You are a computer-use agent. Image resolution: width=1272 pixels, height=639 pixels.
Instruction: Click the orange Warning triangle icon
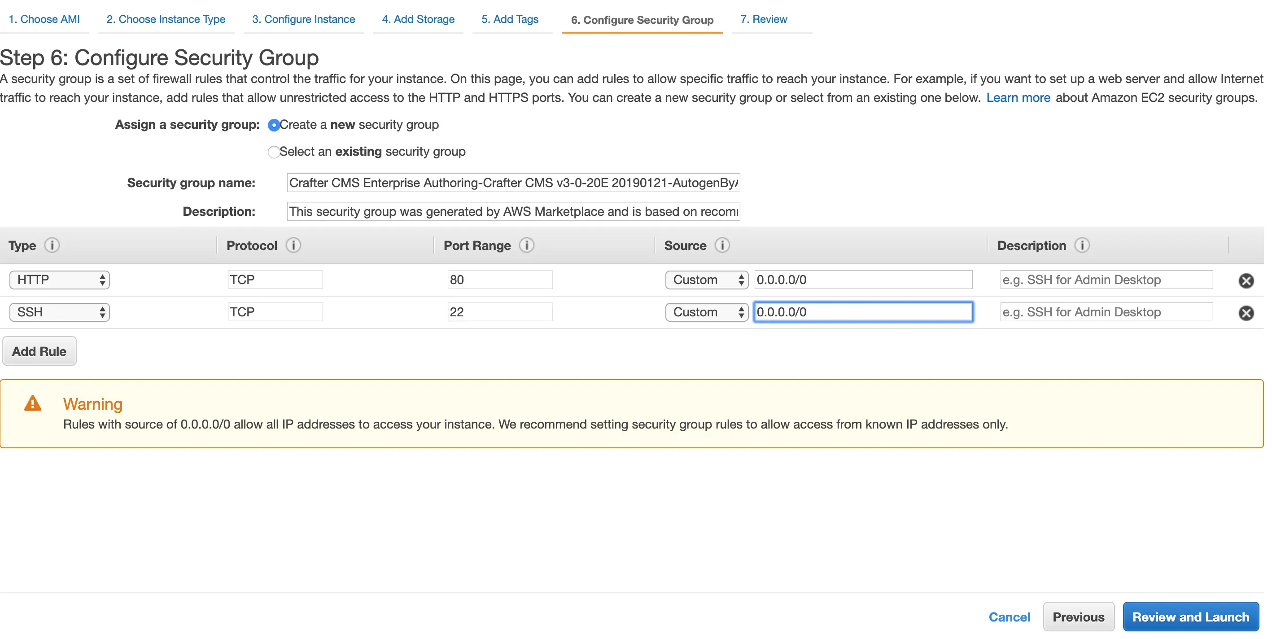(33, 403)
